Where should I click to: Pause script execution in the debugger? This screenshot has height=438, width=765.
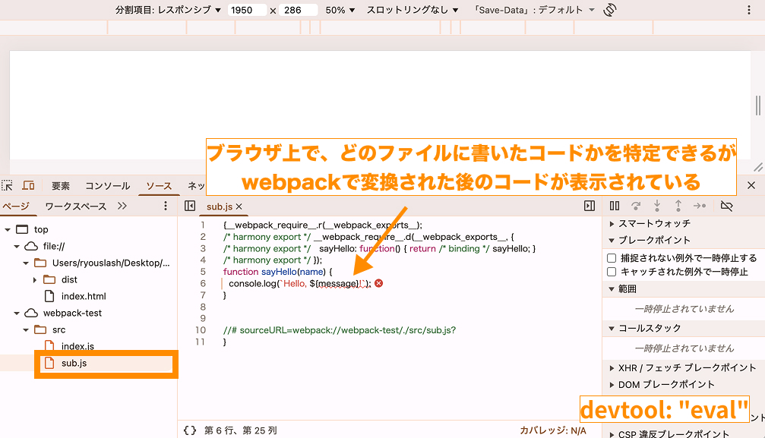tap(615, 206)
